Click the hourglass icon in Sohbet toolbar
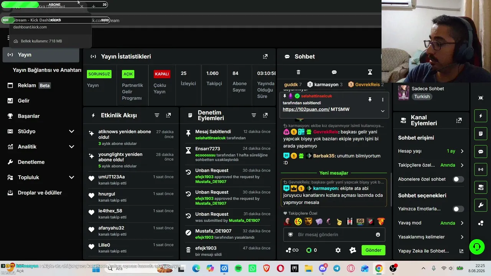 [x=370, y=72]
